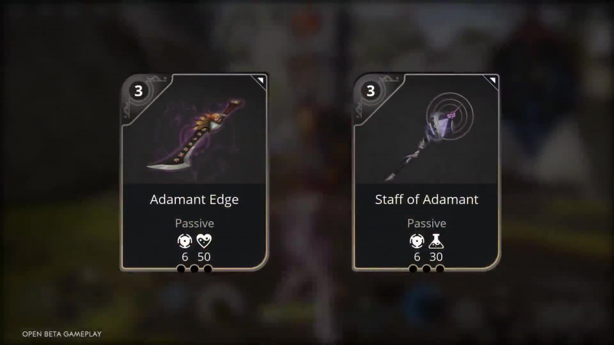Click the Staff of Adamant card title
The width and height of the screenshot is (614, 345).
pos(426,199)
